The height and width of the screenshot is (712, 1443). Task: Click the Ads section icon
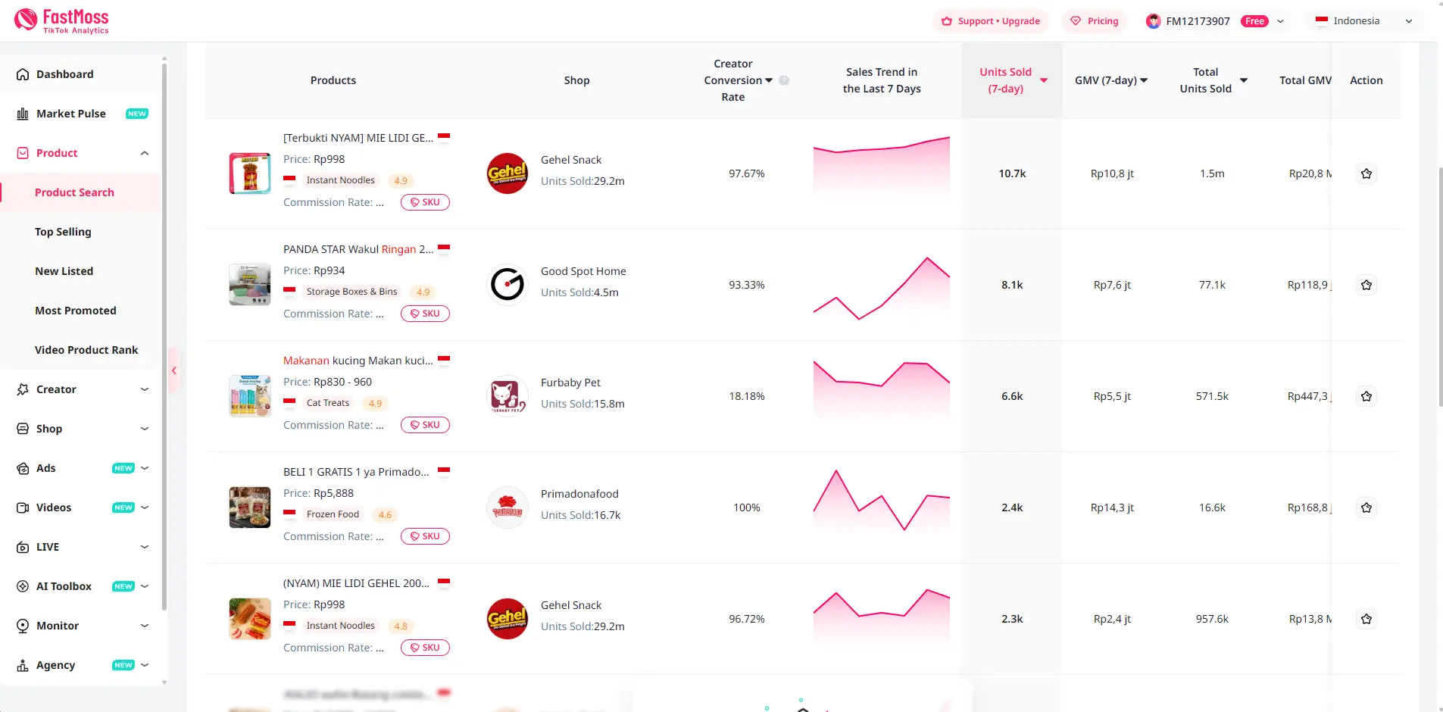coord(23,468)
